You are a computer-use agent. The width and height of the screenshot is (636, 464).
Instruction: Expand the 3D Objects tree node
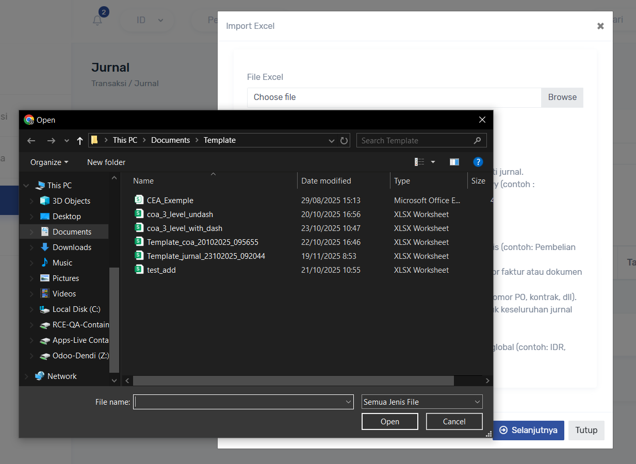click(x=31, y=201)
